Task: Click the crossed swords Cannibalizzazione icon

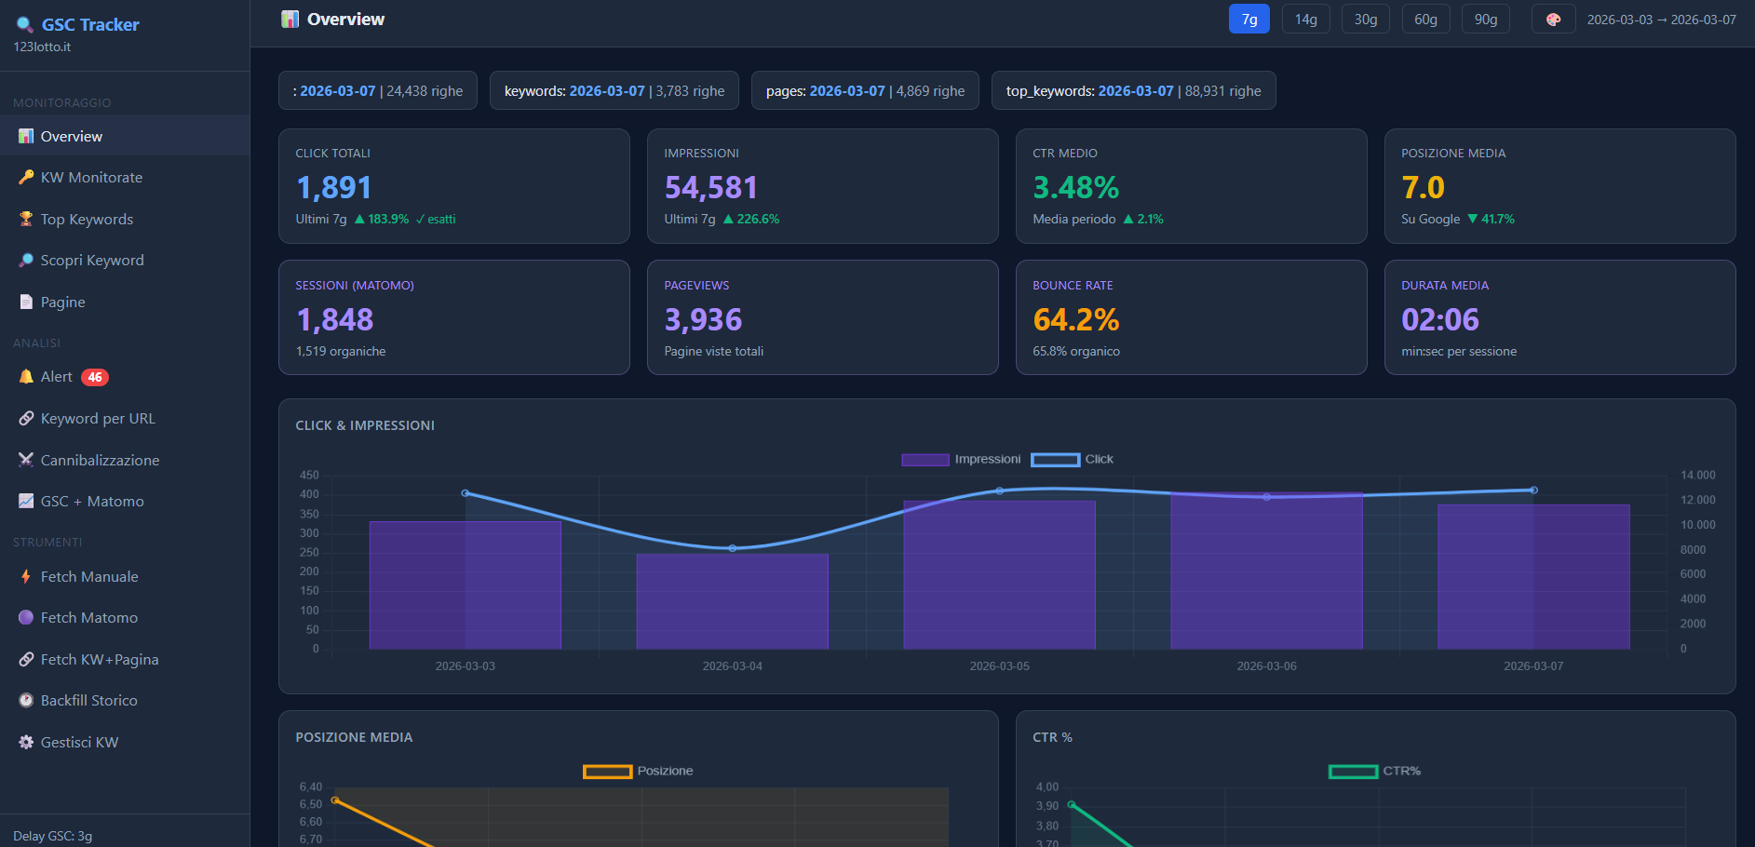Action: 26,460
